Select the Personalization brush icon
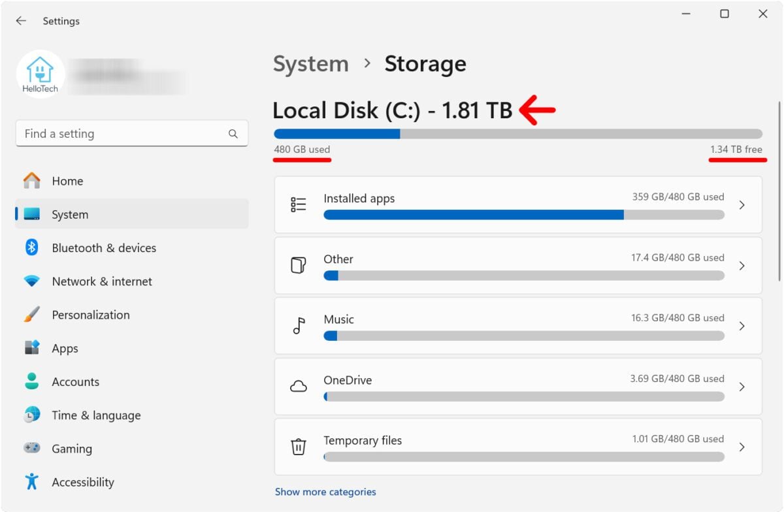The image size is (784, 512). click(x=31, y=314)
